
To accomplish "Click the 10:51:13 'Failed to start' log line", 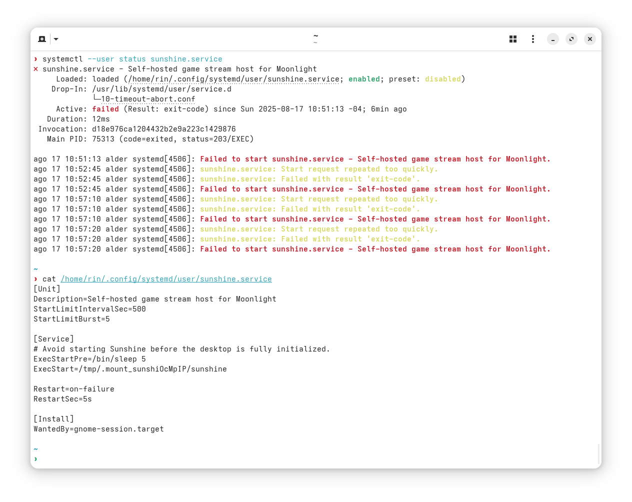I will point(292,159).
